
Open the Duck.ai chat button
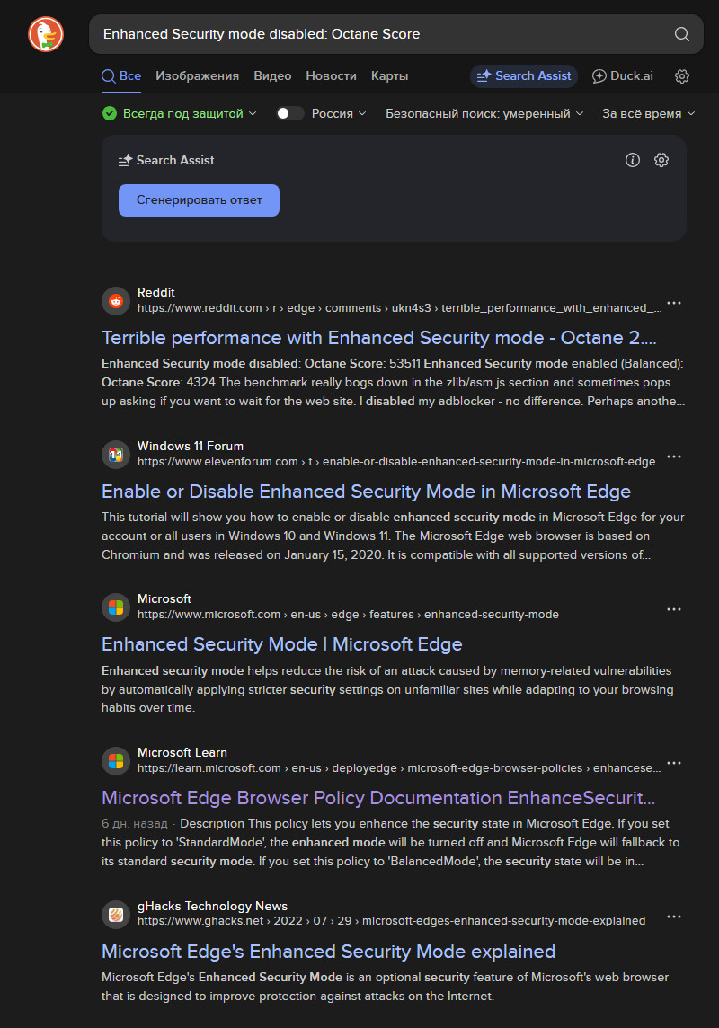click(x=622, y=76)
